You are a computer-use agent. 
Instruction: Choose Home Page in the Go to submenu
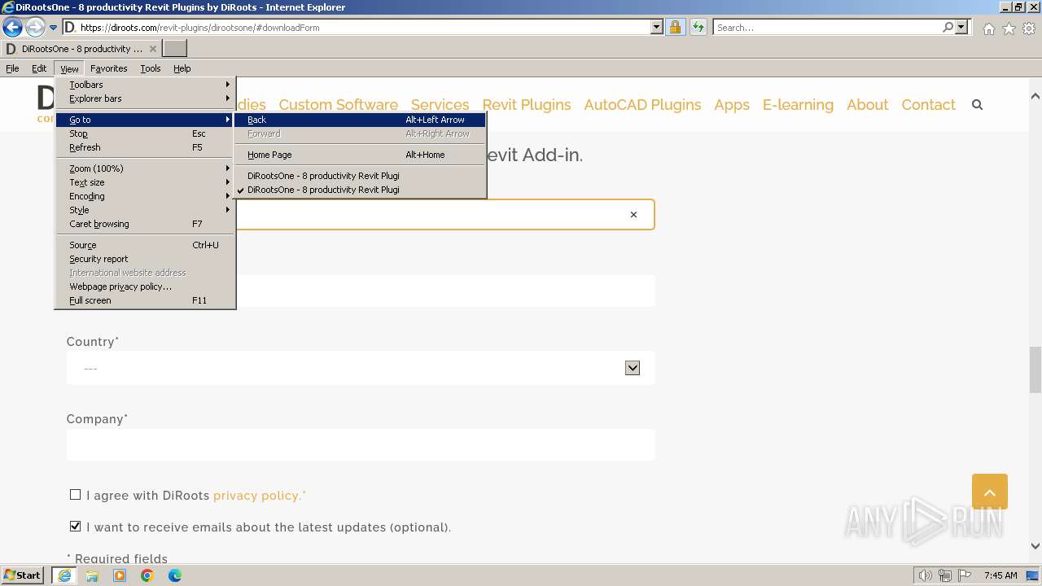[x=360, y=155]
